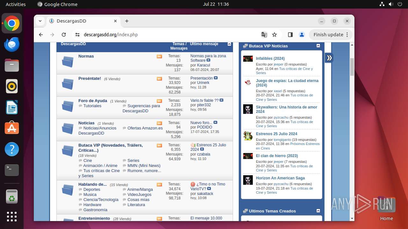Open the Entretenimiento forum

94,218
